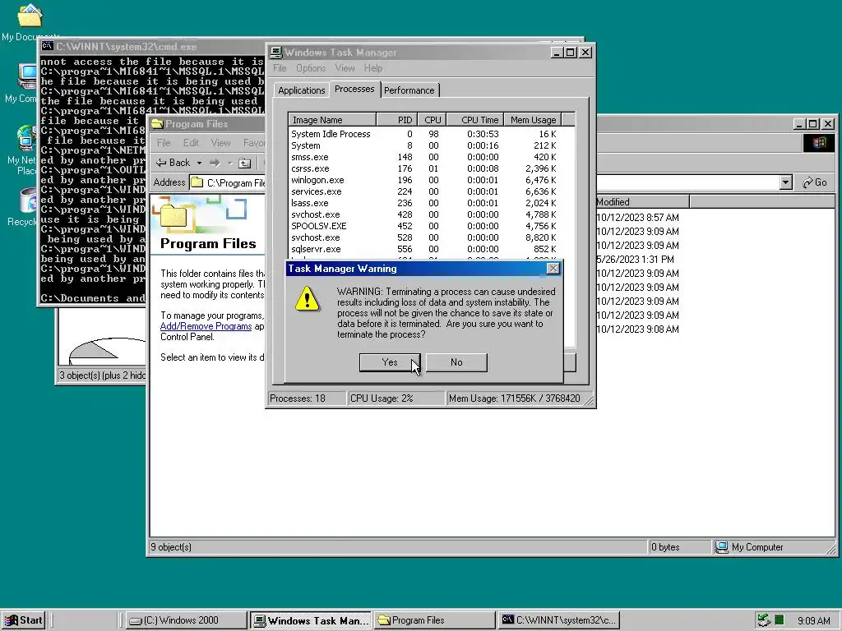This screenshot has width=842, height=631.
Task: Select smss.exe in process list
Action: pyautogui.click(x=424, y=157)
